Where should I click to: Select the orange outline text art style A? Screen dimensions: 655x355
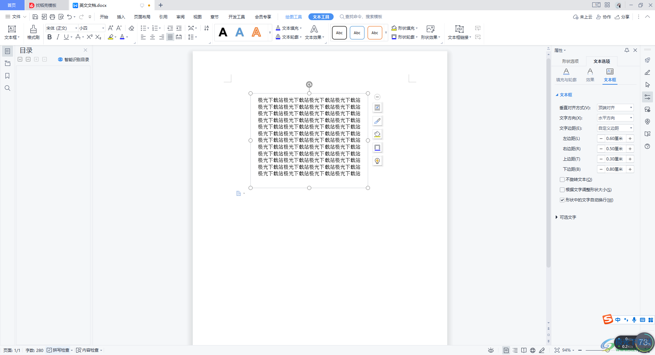[256, 32]
